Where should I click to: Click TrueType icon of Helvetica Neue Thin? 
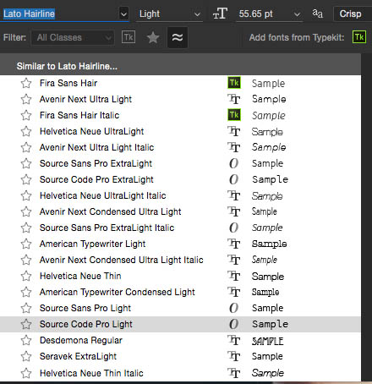pos(234,276)
